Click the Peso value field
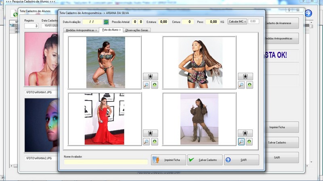The width and height of the screenshot is (323, 181). [212, 22]
